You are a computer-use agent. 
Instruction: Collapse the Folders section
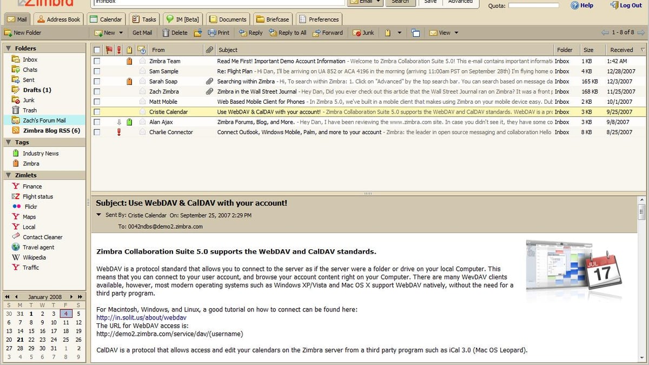tap(9, 48)
